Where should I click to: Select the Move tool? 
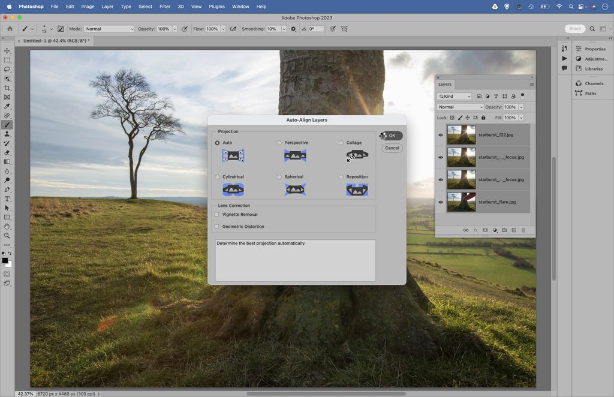click(7, 51)
